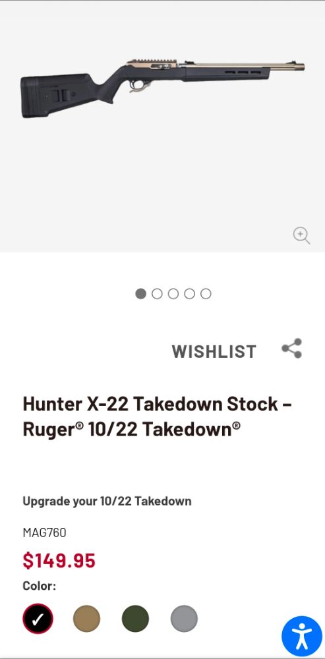Open the share options icon
Image resolution: width=325 pixels, height=659 pixels.
[x=292, y=349]
